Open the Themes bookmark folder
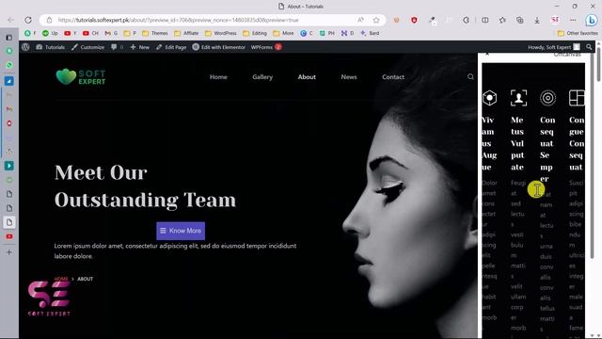Screen dimensions: 602x339 point(155,34)
